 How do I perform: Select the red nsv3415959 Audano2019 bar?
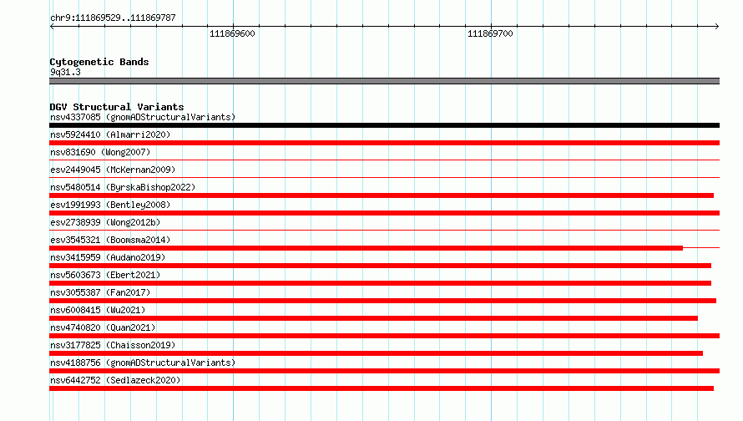(380, 266)
